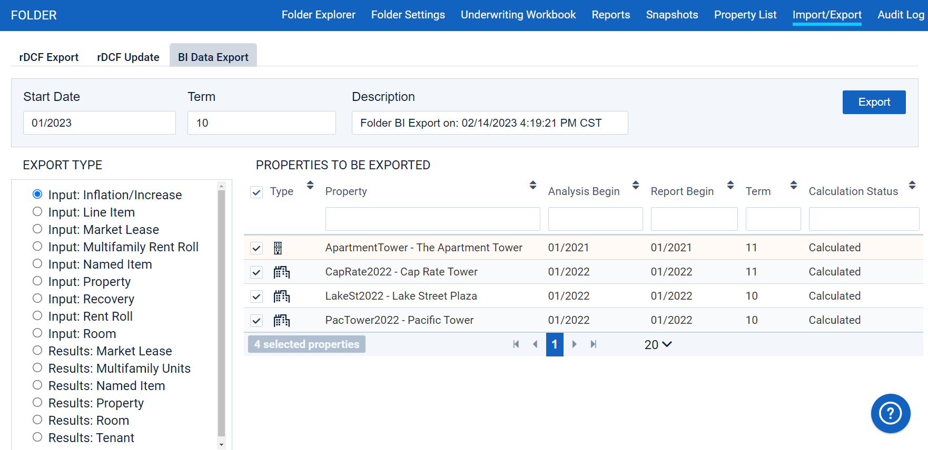Viewport: 928px width, 450px height.
Task: Open Snapshots in top navigation
Action: click(672, 15)
